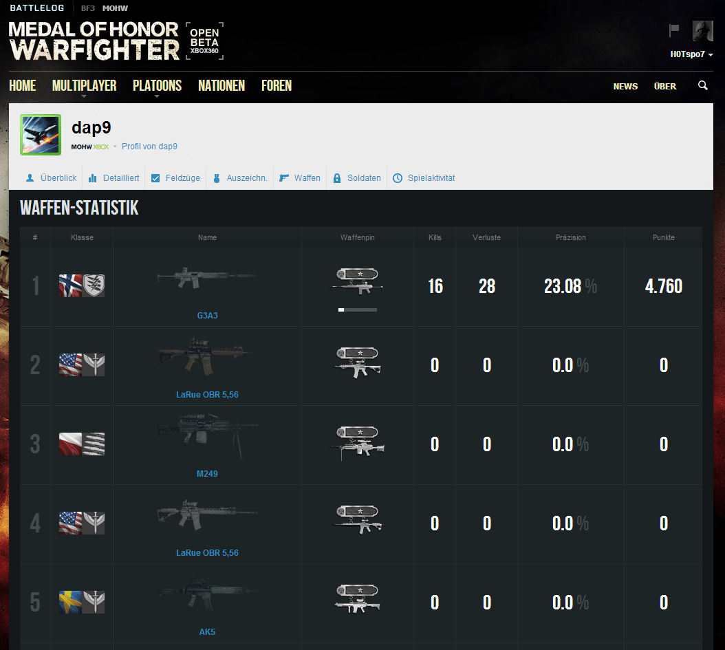Click the Medal of Honor Warfighter logo
Screen dimensions: 725x650
tap(94, 41)
